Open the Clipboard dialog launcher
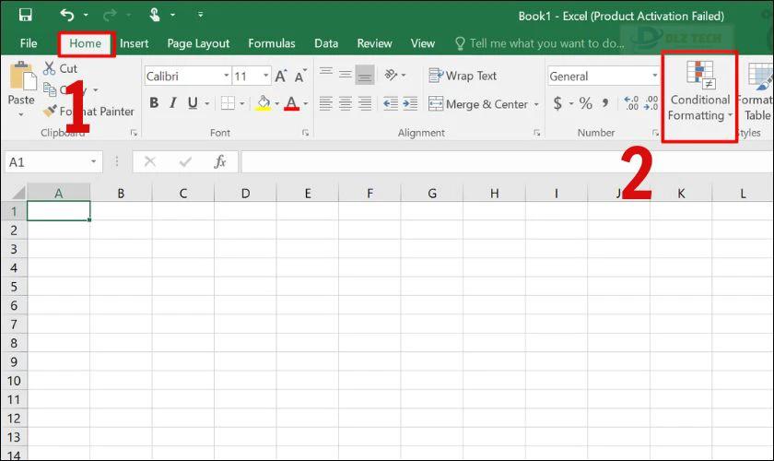 (134, 133)
